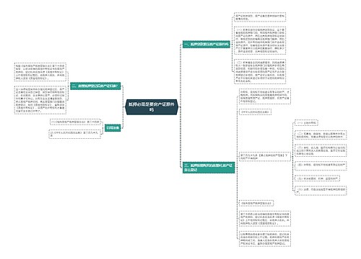Select the leaf (六) at the bottom of the list
361x259 pixels.
321,191
